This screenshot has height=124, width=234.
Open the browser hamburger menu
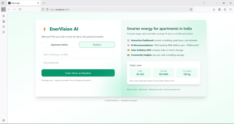pyautogui.click(x=231, y=9)
